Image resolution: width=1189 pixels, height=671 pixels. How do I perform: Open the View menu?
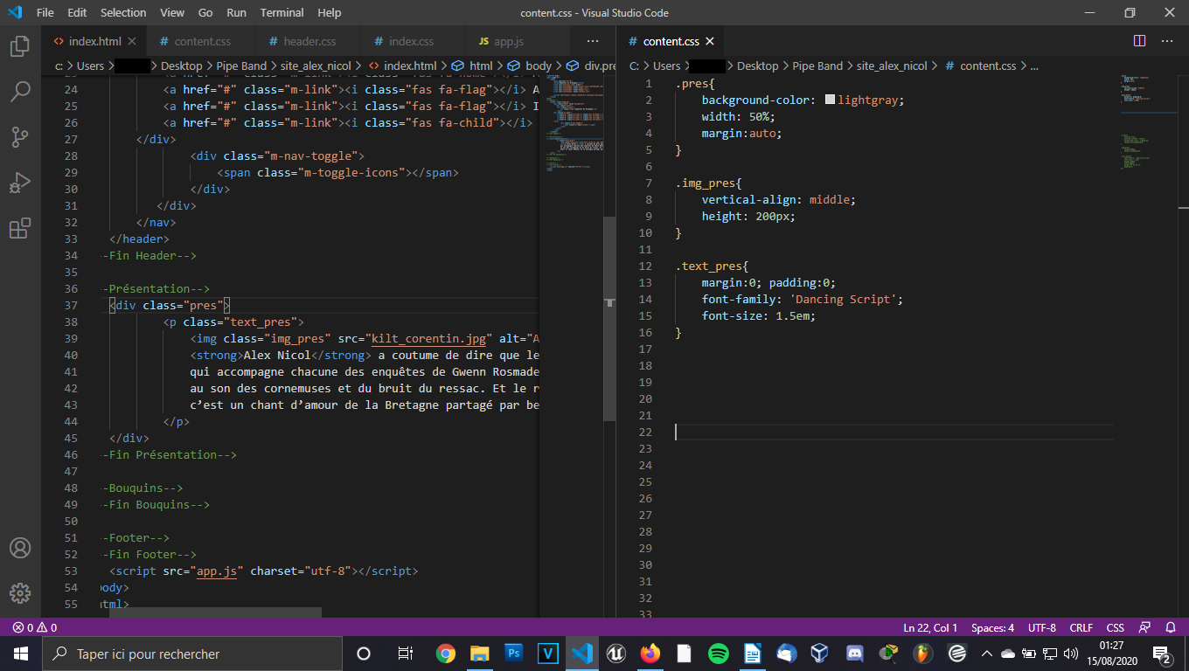(x=172, y=13)
